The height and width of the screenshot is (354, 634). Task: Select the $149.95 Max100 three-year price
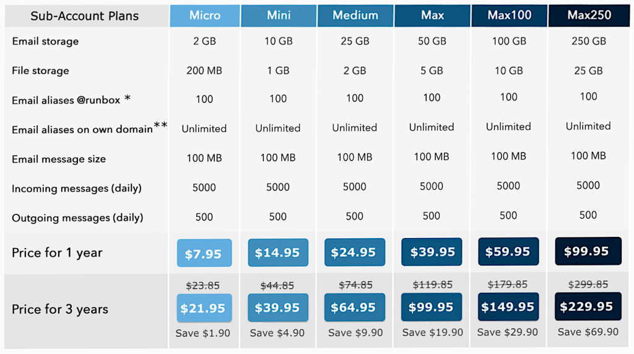pos(508,307)
